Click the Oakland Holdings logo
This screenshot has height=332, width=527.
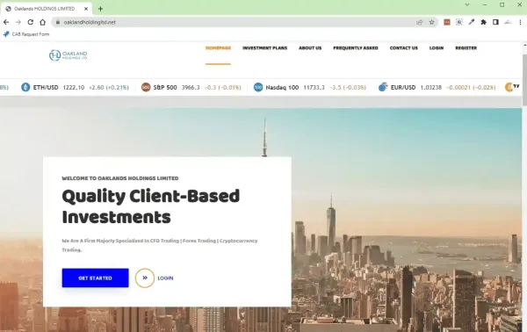point(68,55)
